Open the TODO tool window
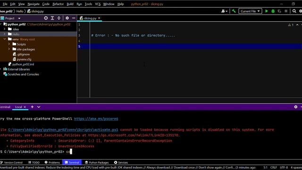 click(x=34, y=162)
